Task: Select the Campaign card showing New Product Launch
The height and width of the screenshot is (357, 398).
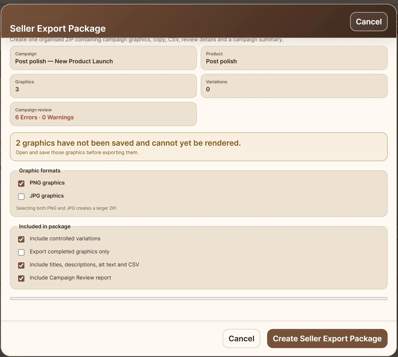Action: 103,58
